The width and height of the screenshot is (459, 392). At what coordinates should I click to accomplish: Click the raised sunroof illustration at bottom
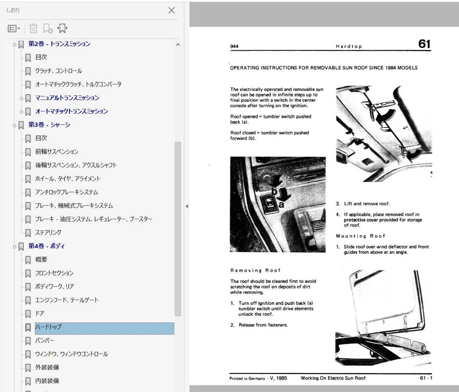click(x=383, y=318)
